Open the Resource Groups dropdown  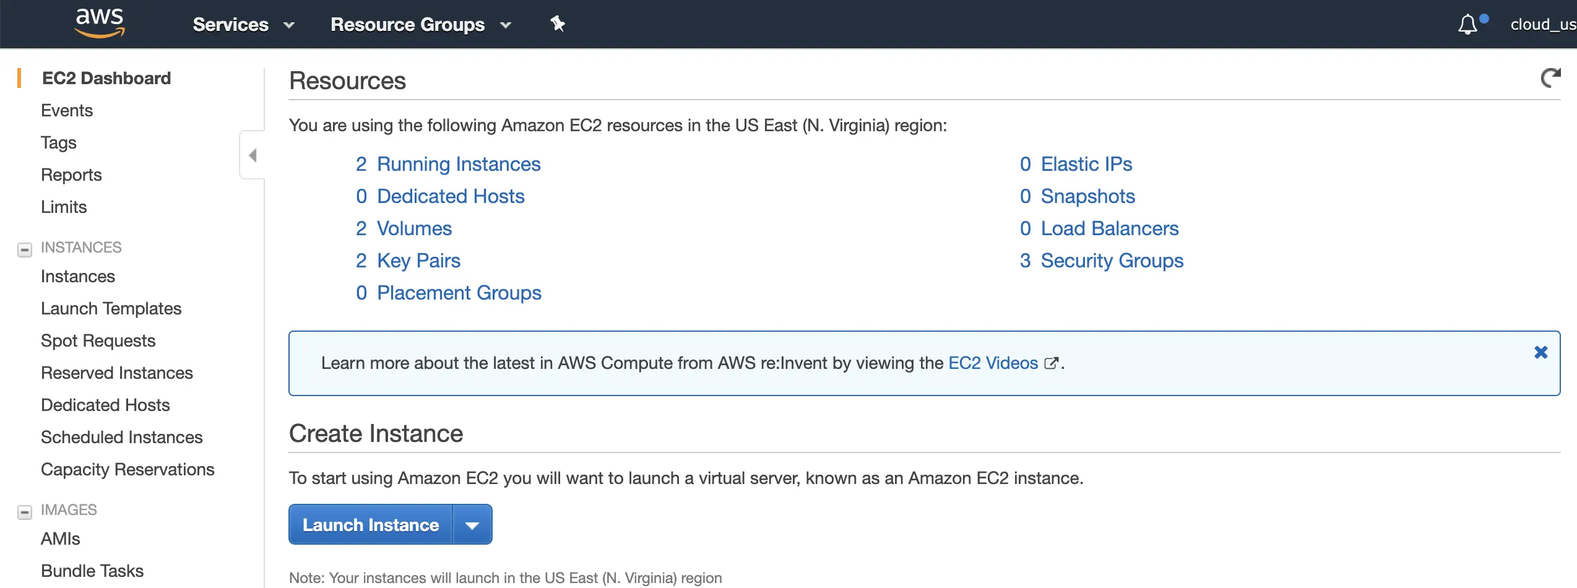420,25
